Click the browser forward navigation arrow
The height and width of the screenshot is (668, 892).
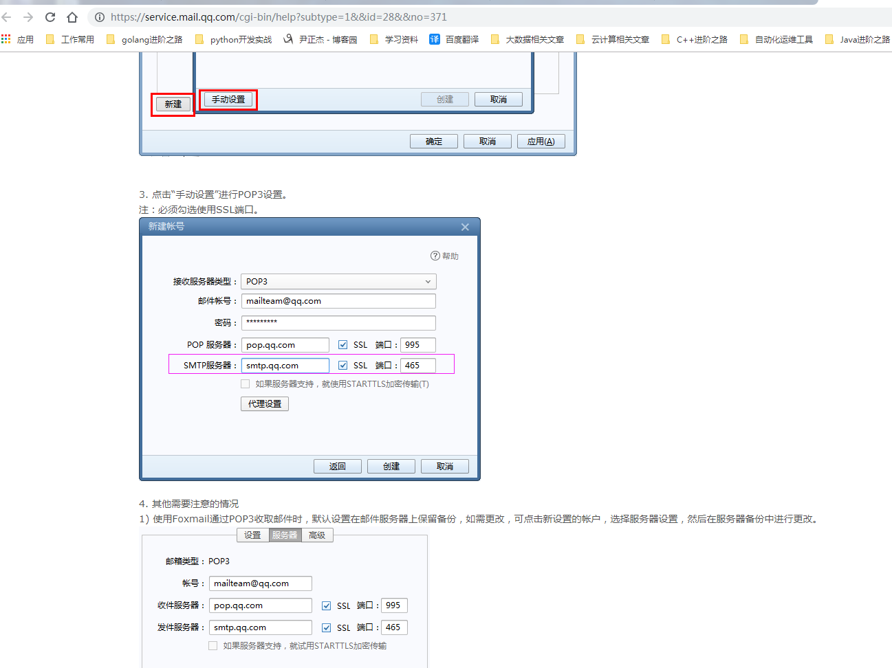pyautogui.click(x=28, y=16)
